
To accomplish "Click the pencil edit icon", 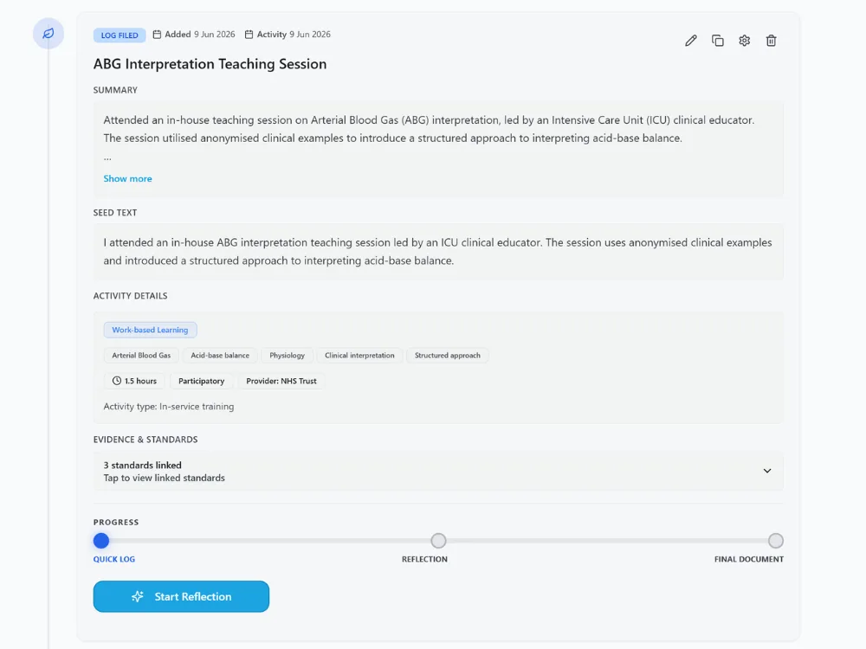I will pyautogui.click(x=691, y=41).
